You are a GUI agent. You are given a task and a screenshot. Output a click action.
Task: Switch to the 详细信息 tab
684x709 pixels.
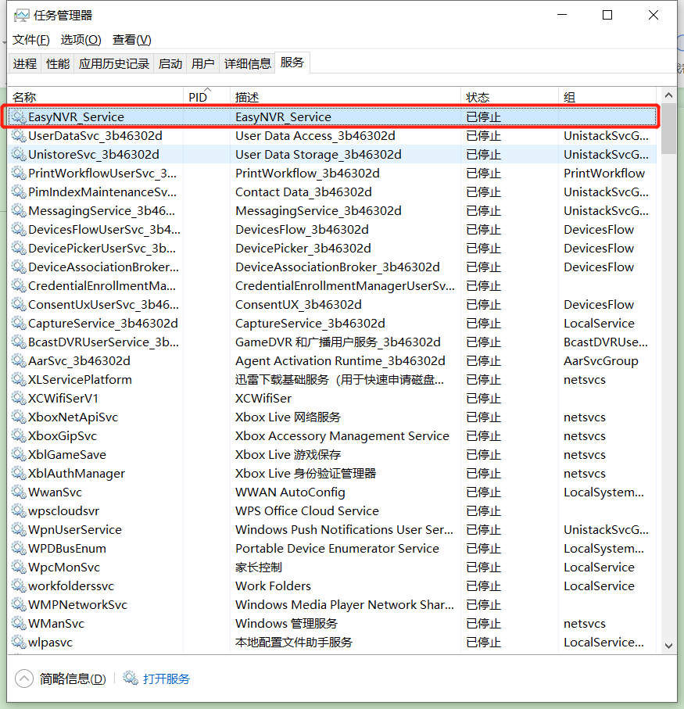pyautogui.click(x=247, y=64)
